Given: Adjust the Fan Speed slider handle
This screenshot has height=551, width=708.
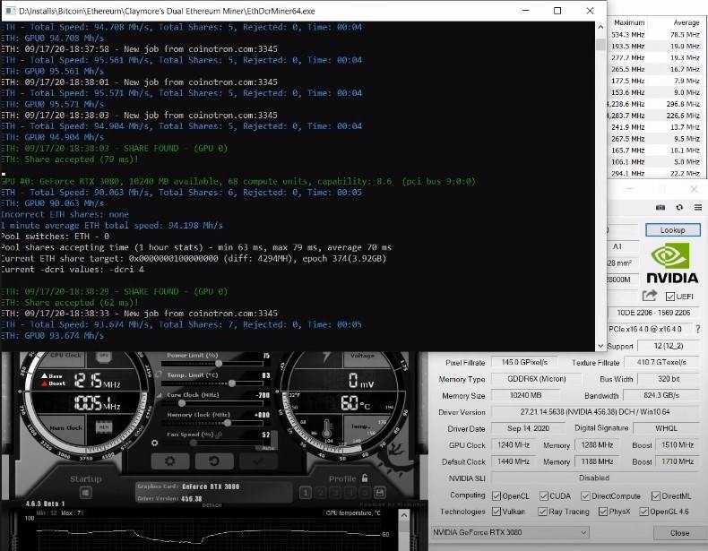Looking at the screenshot, I should (194, 443).
